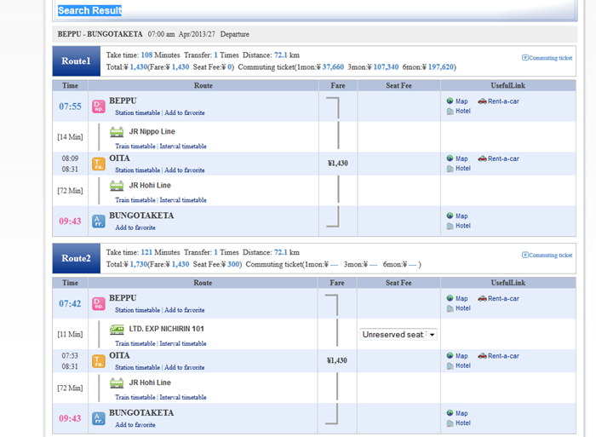
Task: Open Station timetable for BEPPU in Route2
Action: 138,310
